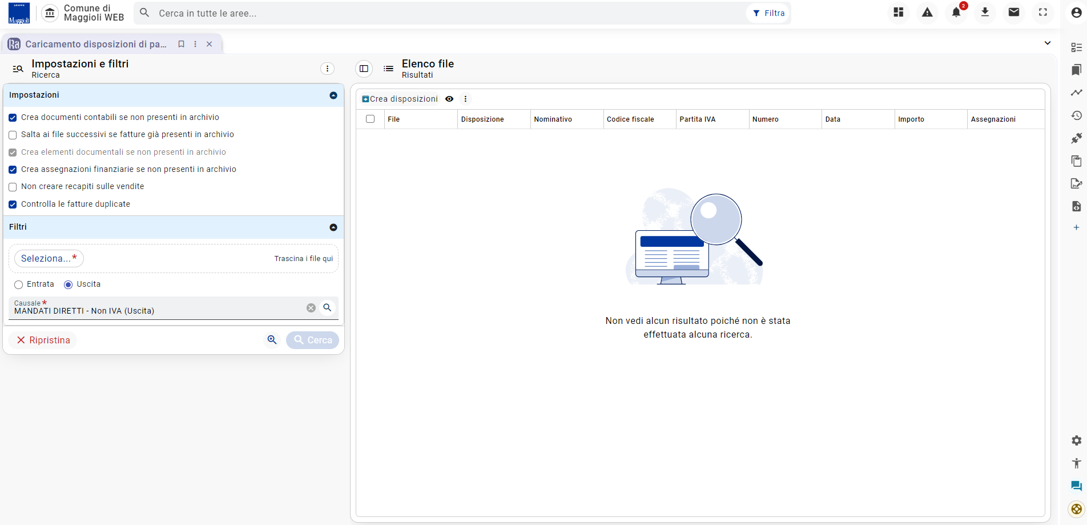Enable 'Salta ai file successivi' checkbox
Screen dimensions: 1087x525
13,135
